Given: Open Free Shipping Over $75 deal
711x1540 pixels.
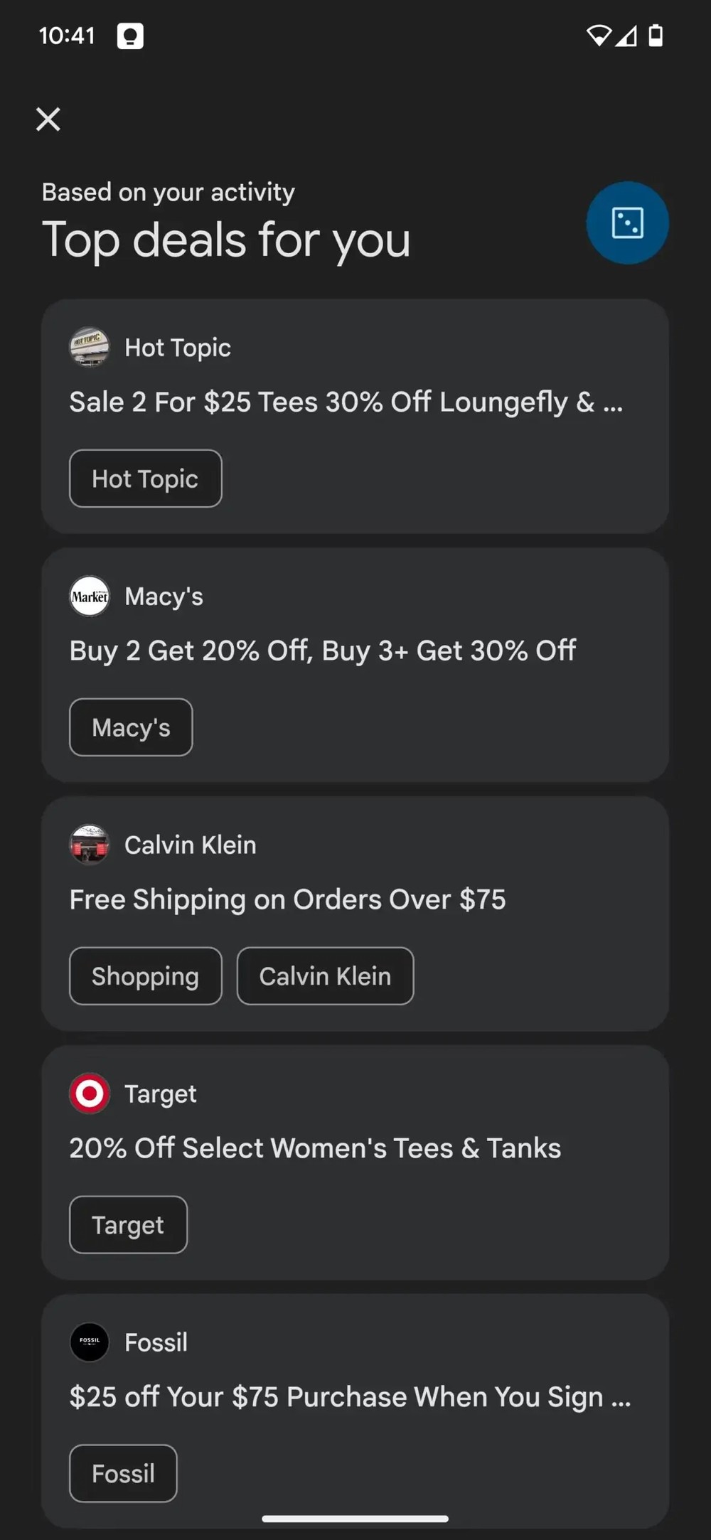Looking at the screenshot, I should coord(287,900).
